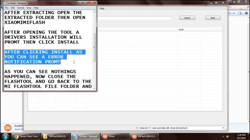Maximize the MiFlash window
This screenshot has width=250, height=140.
pos(216,3)
